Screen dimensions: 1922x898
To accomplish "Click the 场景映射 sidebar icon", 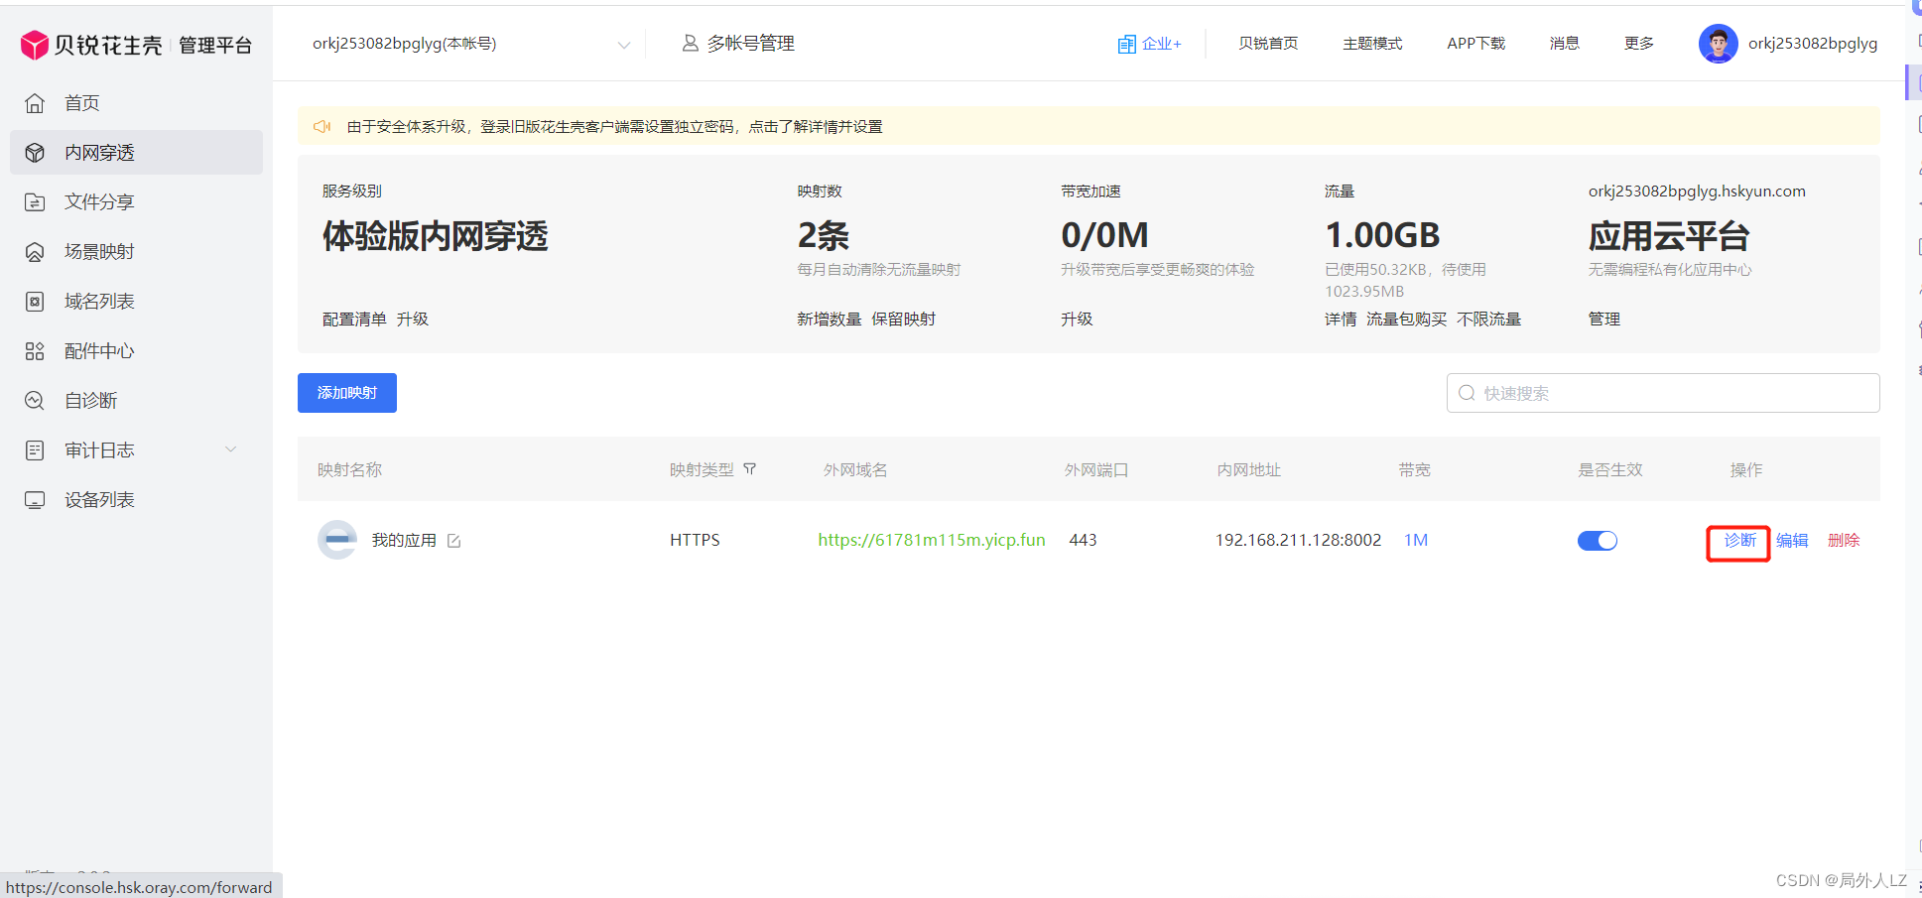I will click(x=35, y=252).
